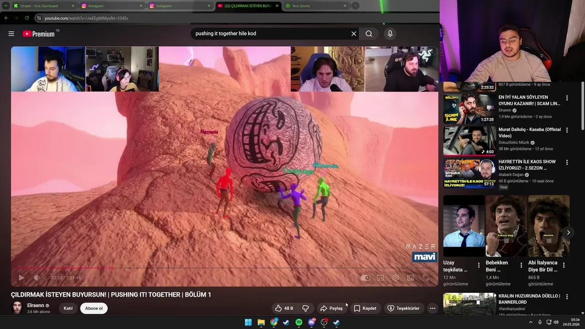Enter fullscreen in the video player

pyautogui.click(x=425, y=278)
